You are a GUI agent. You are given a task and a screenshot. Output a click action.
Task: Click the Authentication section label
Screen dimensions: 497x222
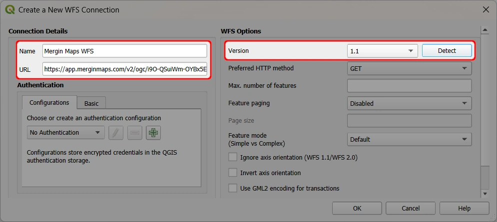(40, 85)
